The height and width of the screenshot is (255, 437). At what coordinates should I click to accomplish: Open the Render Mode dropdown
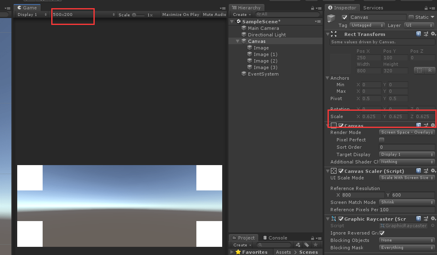coord(407,132)
